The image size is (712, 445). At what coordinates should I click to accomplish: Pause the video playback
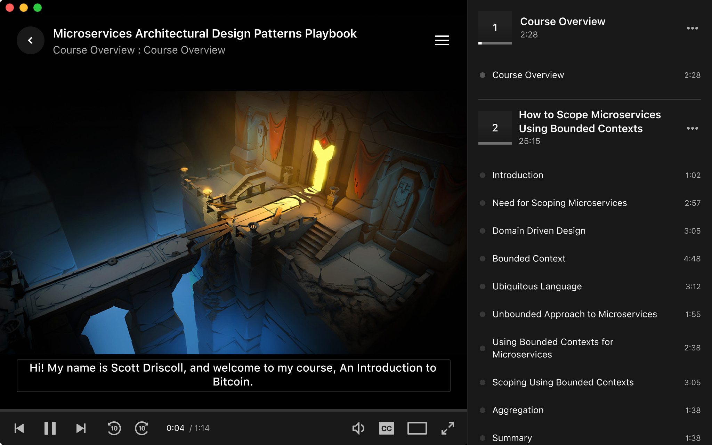(50, 428)
